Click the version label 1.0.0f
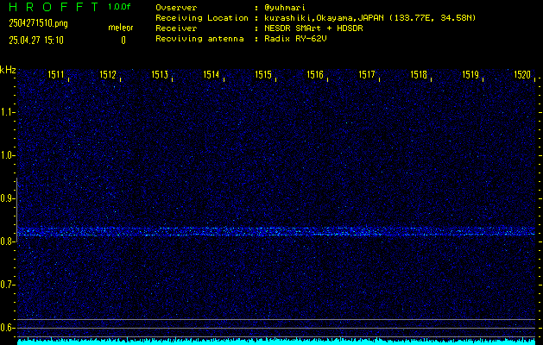 coord(119,7)
